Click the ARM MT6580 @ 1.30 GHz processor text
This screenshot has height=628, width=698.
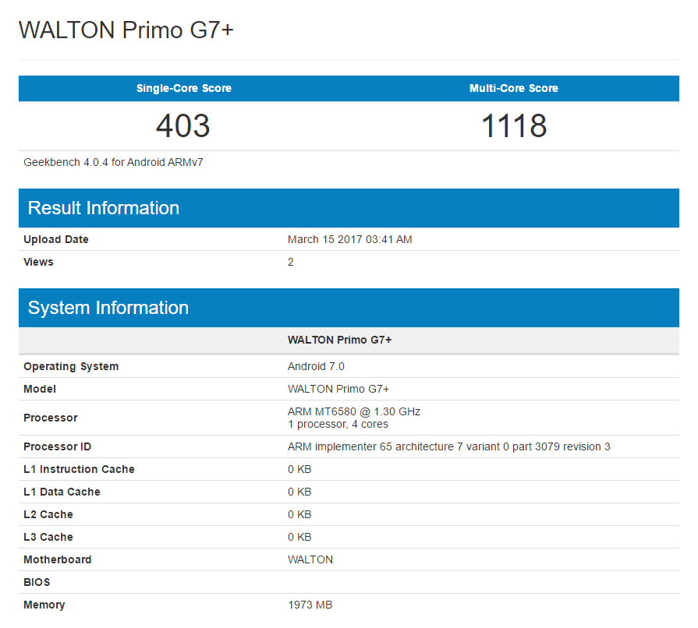click(x=354, y=411)
